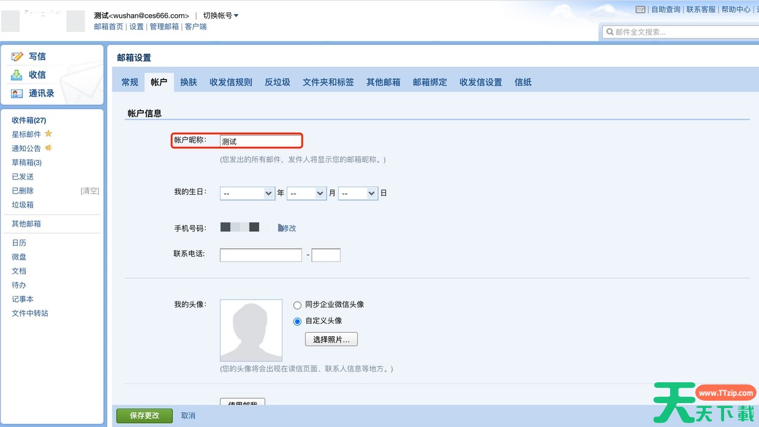Open the 邮箱绑定 settings tab
759x427 pixels.
tap(429, 81)
